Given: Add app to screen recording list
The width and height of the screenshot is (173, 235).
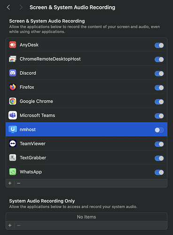Looking at the screenshot, I should click(10, 183).
